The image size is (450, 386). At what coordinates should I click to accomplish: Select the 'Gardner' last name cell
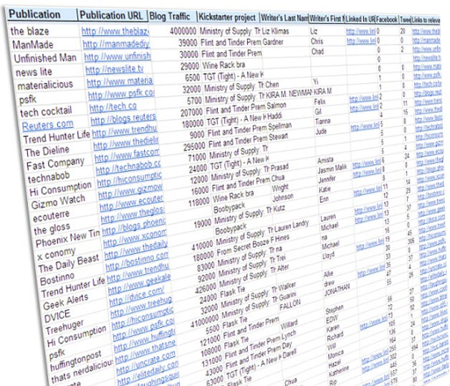273,42
